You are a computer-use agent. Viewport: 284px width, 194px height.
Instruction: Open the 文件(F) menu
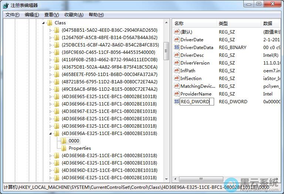pos(13,15)
